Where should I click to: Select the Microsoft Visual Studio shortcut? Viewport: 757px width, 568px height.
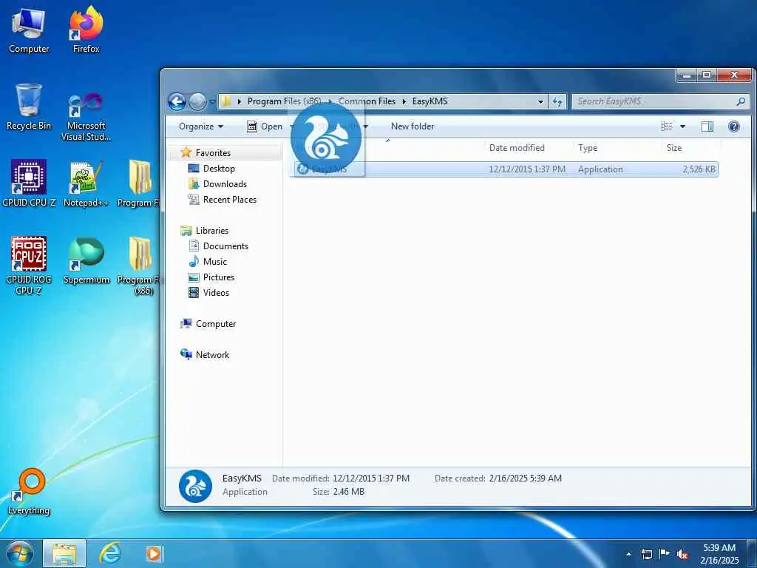pyautogui.click(x=86, y=116)
